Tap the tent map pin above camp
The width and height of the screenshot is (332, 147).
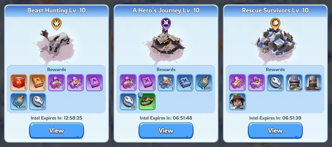click(275, 24)
